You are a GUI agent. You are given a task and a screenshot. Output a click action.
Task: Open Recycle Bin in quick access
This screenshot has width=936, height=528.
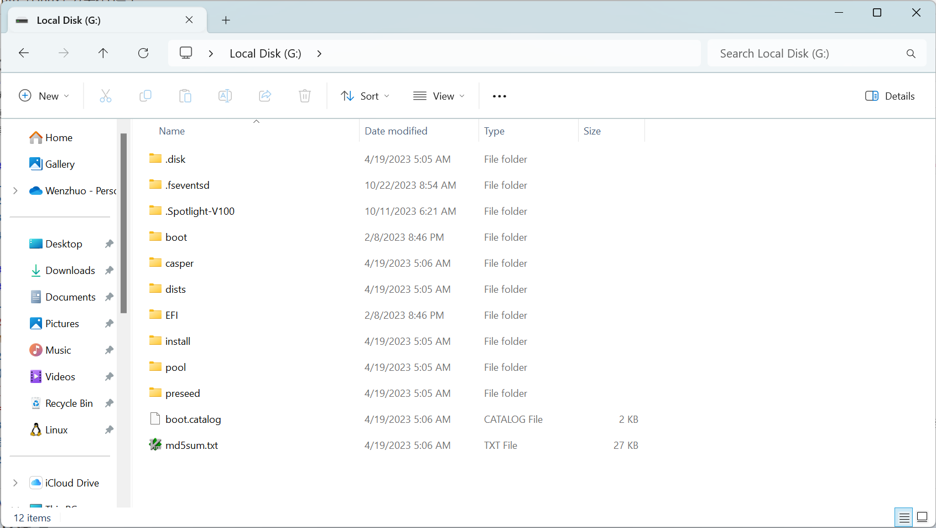click(x=61, y=403)
